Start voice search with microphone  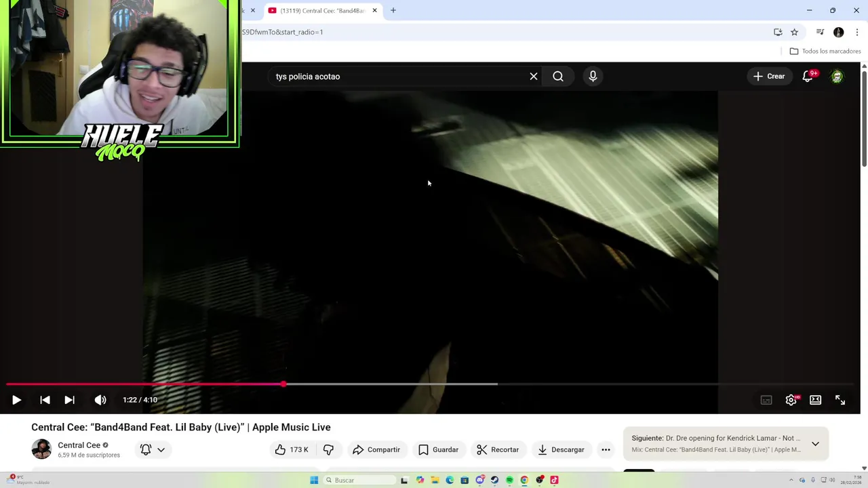tap(593, 77)
